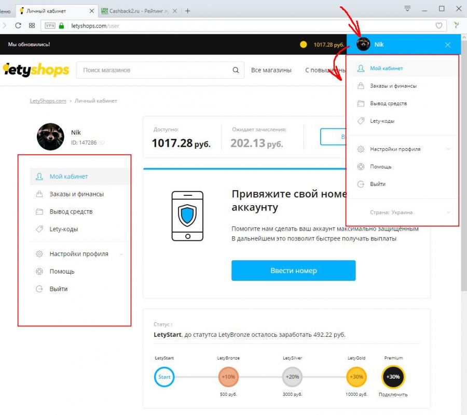Click the gear settings icon in dropdown
Viewport: 467px width, 415px height.
pyautogui.click(x=361, y=149)
